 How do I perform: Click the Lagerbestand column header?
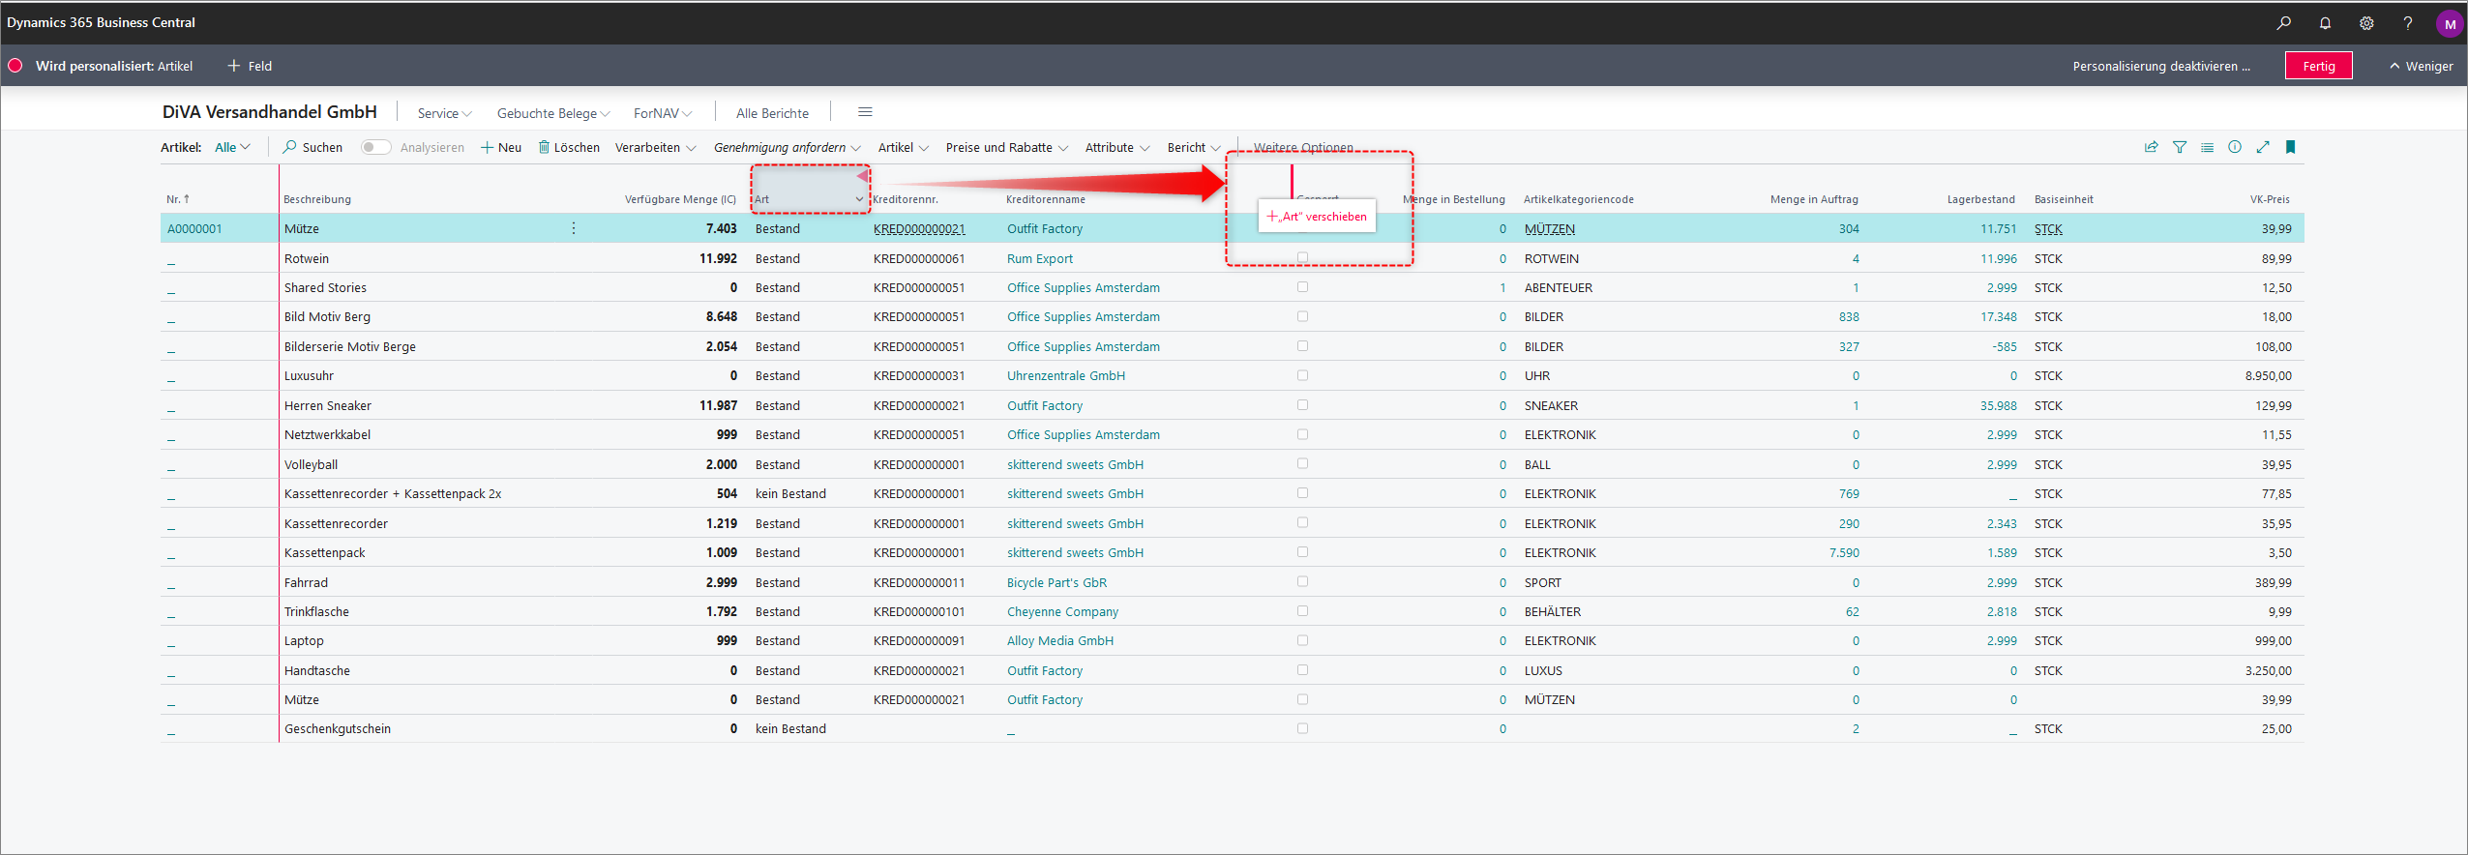pyautogui.click(x=1980, y=199)
